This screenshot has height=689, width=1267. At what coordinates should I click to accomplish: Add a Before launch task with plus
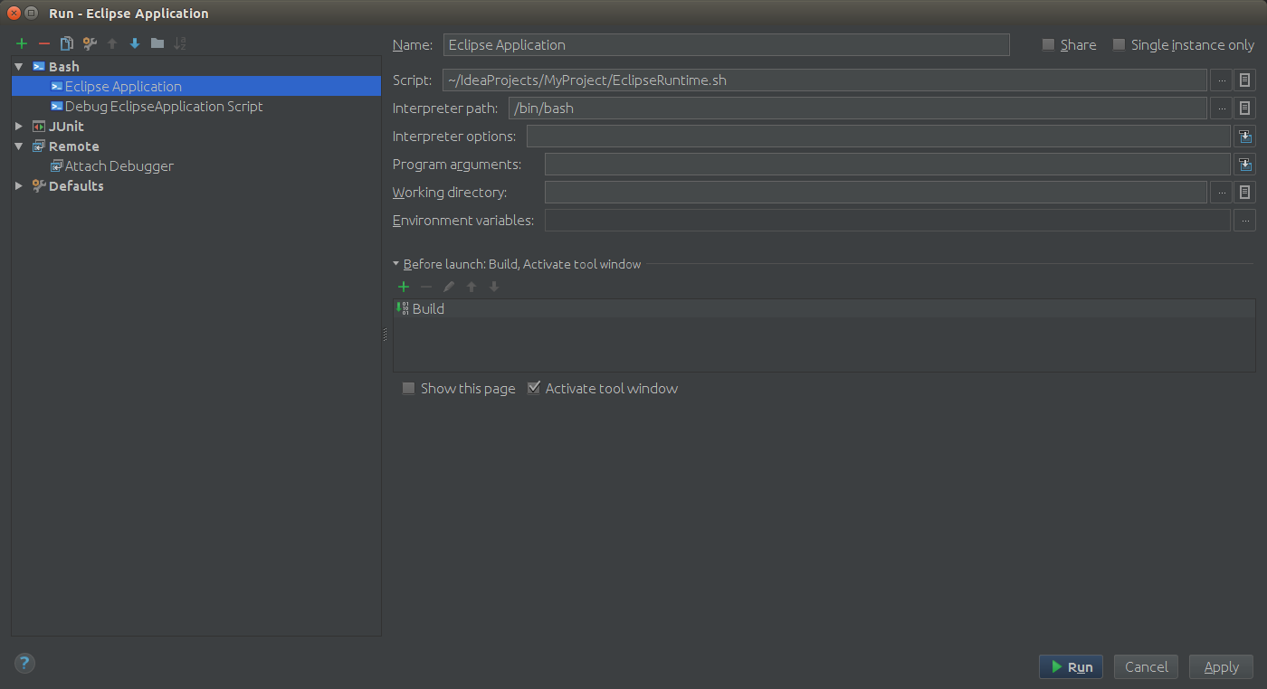pyautogui.click(x=404, y=287)
